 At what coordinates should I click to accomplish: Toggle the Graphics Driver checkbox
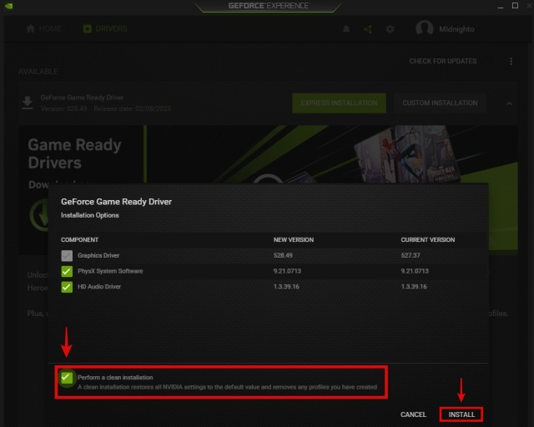[x=67, y=256]
